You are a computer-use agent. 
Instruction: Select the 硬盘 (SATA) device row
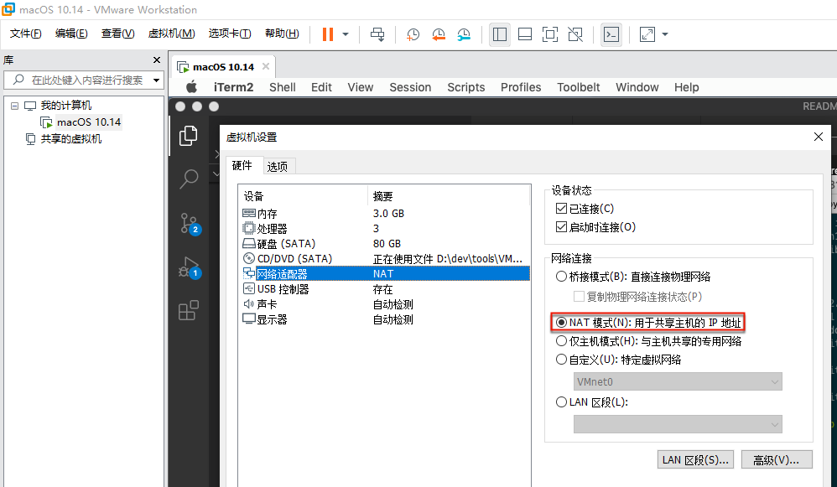point(384,244)
